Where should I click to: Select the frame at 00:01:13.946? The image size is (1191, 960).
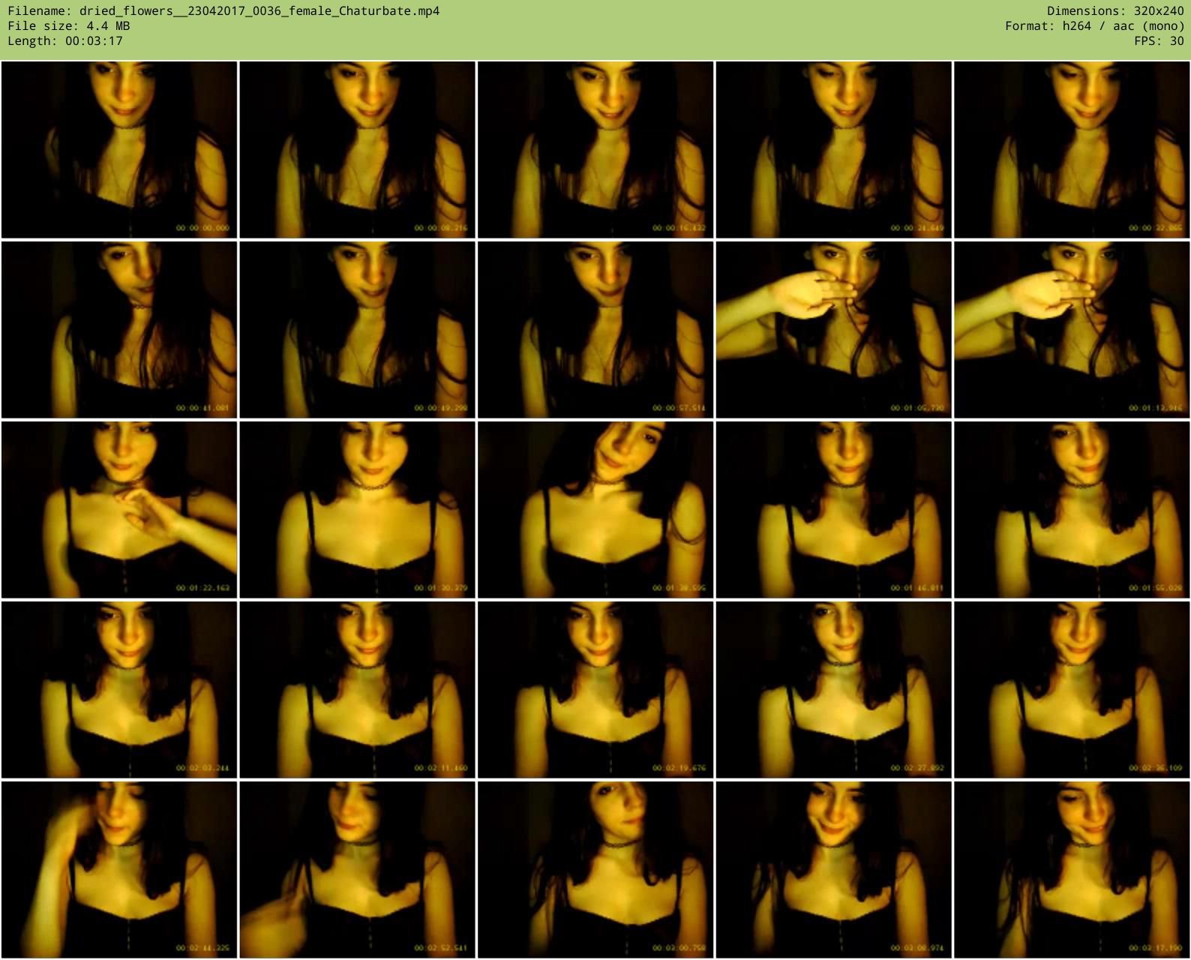tap(1072, 330)
